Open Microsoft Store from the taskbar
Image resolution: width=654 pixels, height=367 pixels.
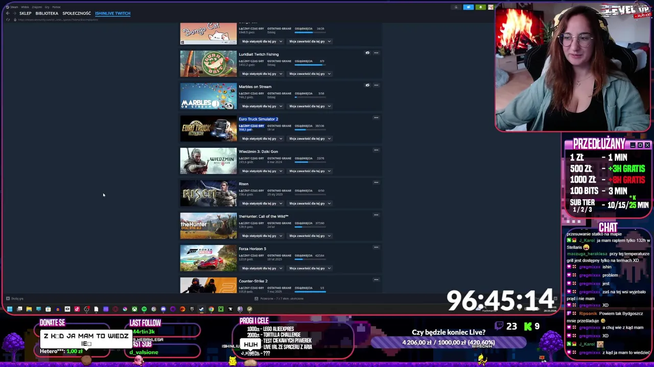(48, 309)
